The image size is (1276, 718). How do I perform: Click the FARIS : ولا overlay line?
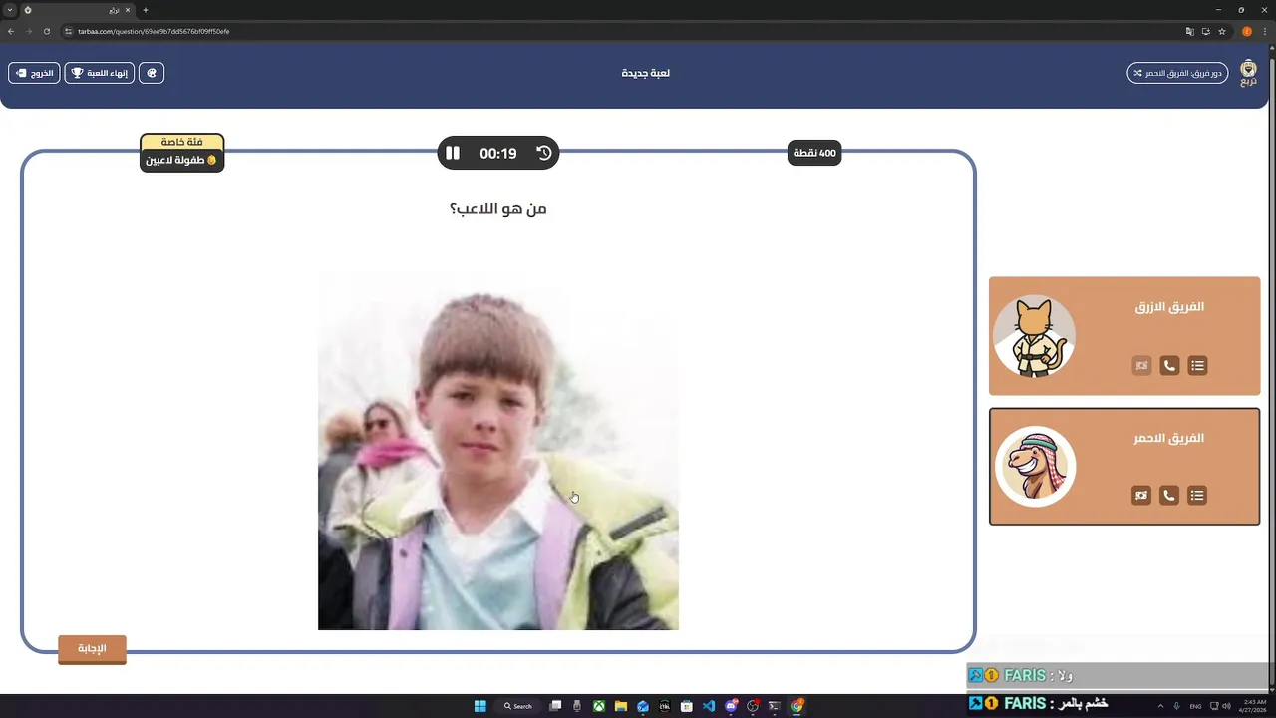(1020, 675)
